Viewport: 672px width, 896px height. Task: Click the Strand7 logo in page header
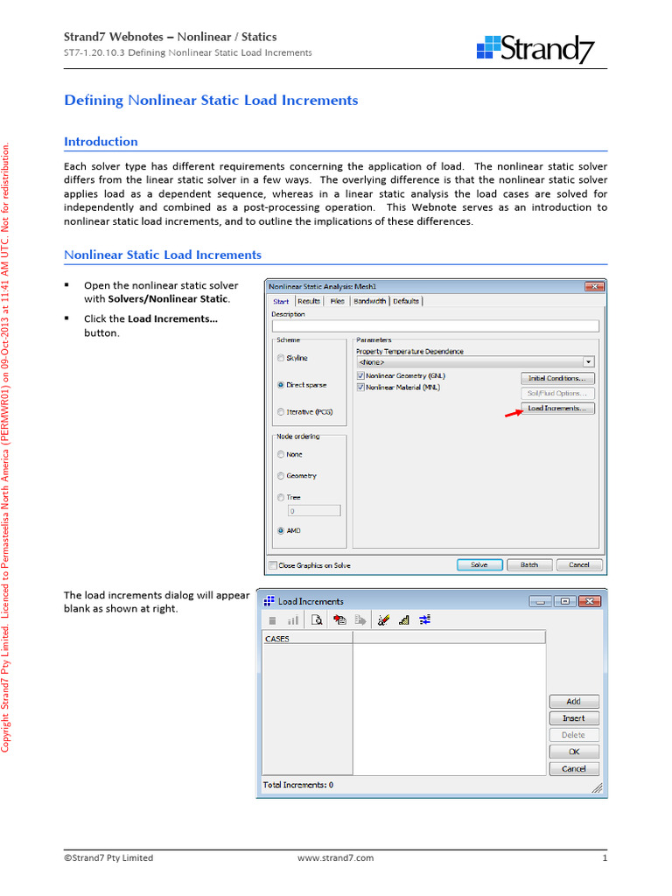point(535,49)
